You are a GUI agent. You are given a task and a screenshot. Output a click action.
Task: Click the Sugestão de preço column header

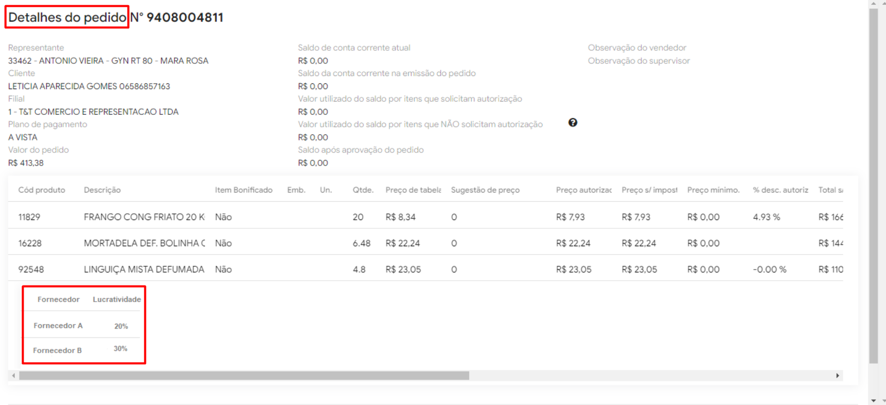485,190
